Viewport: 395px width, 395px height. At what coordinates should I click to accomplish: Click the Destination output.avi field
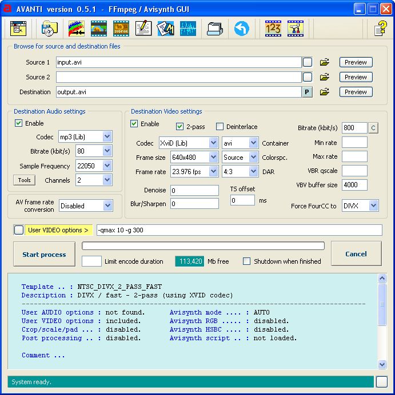pos(178,92)
